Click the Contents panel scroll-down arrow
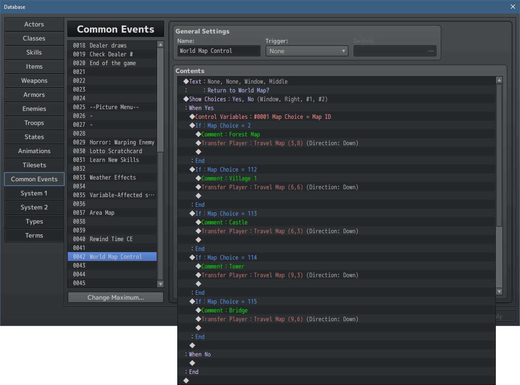Viewport: 520px width, 385px height. [499, 292]
